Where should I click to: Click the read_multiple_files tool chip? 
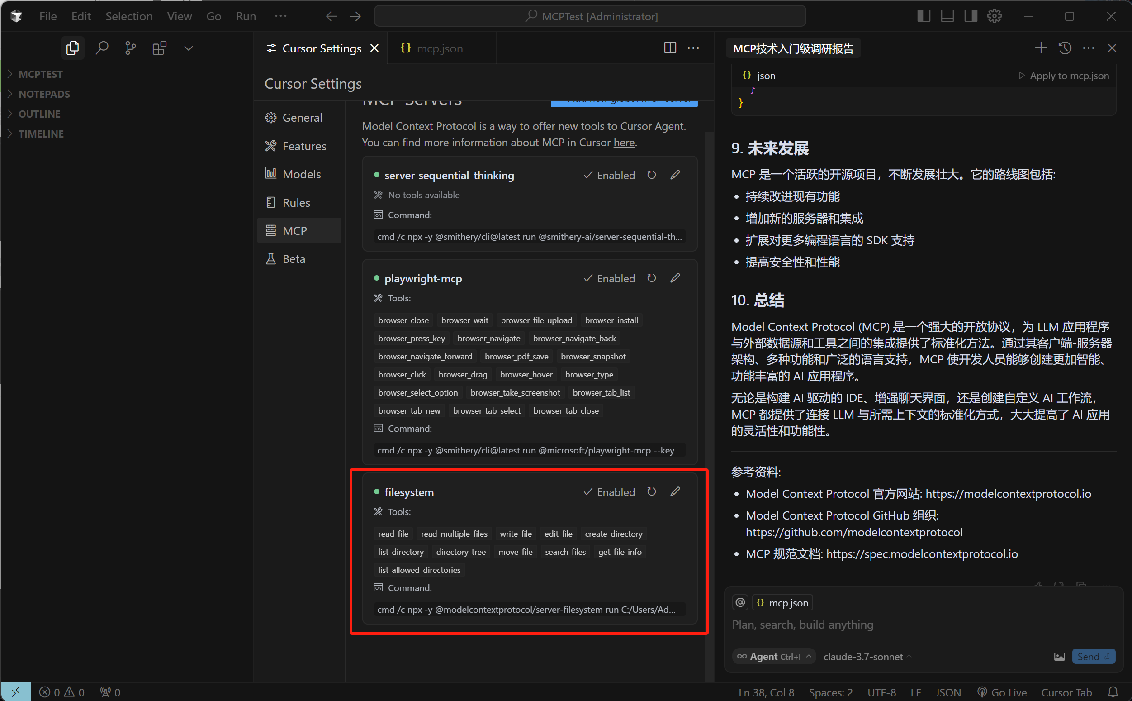454,534
